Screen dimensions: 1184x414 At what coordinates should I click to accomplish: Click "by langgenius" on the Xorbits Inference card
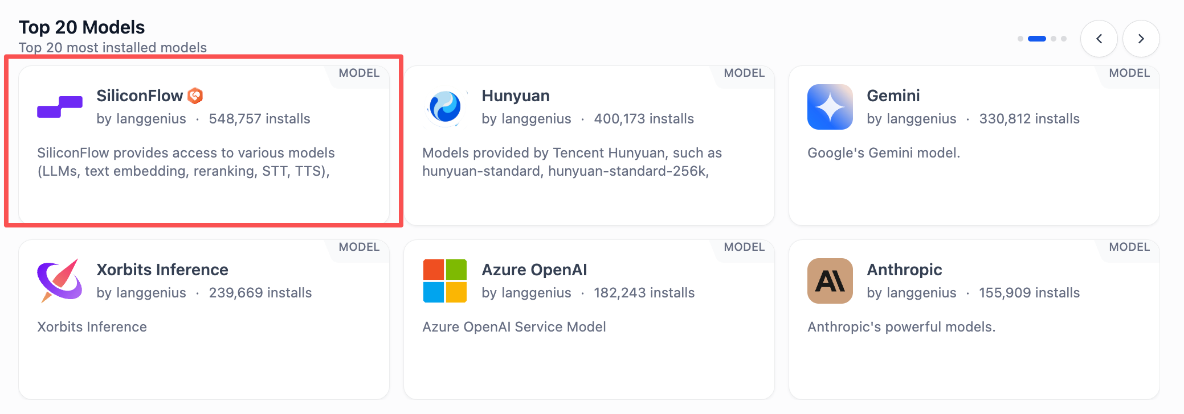click(x=141, y=293)
